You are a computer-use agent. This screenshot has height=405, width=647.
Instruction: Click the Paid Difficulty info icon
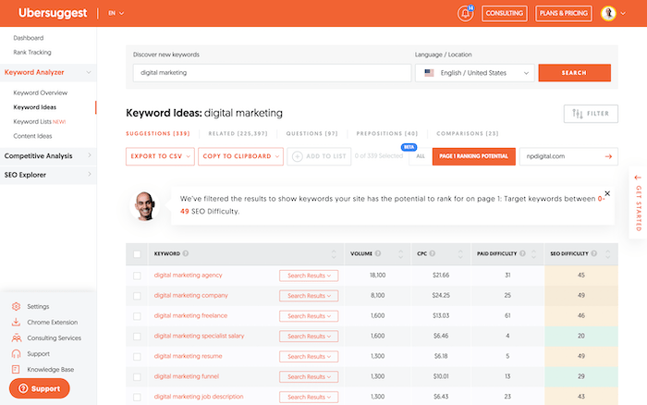pos(522,253)
